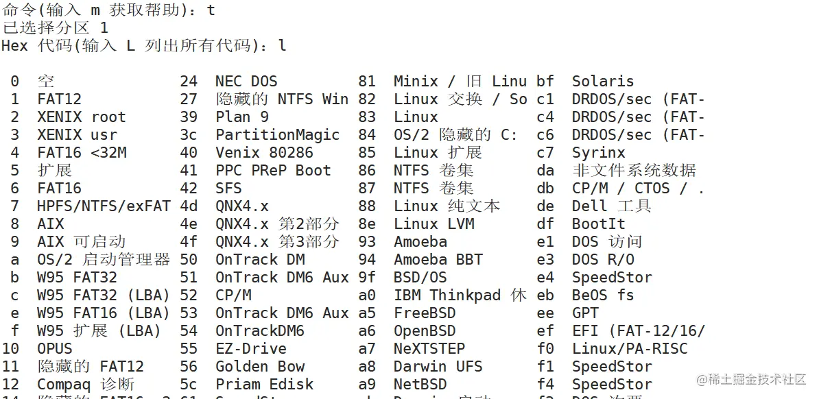
Task: Click the 'XENIX root' entry
Action: pos(82,117)
